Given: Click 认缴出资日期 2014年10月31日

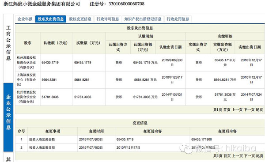Looking at the screenshot, I should point(172,97).
